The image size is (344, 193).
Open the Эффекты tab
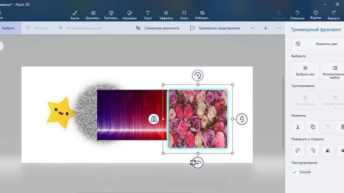point(166,15)
